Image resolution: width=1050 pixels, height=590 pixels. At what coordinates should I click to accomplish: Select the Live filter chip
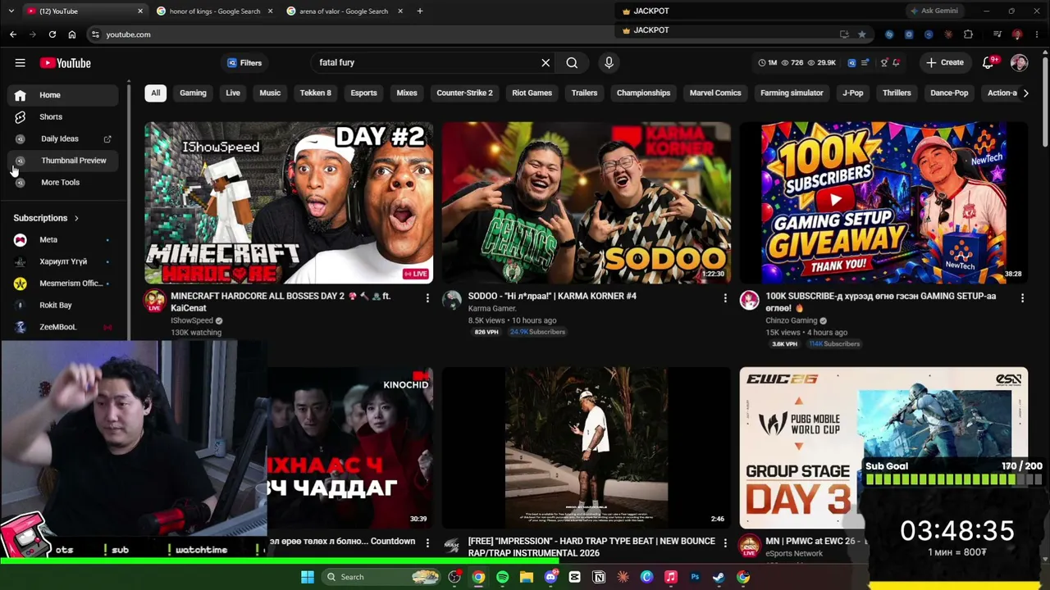pyautogui.click(x=233, y=93)
